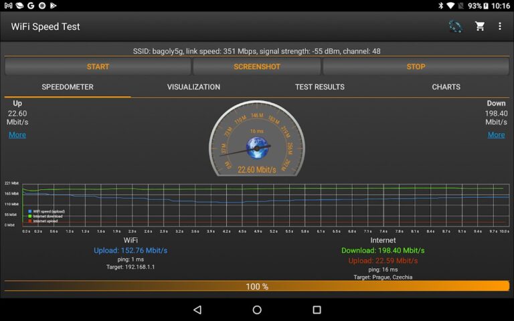Tap the Bluetooth status icon

[x=440, y=5]
